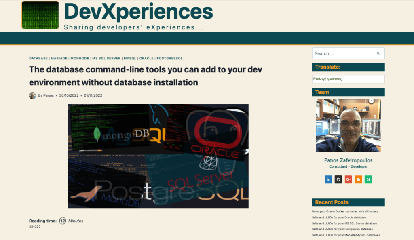
Task: Open the ORACLE category link
Action: [x=146, y=58]
